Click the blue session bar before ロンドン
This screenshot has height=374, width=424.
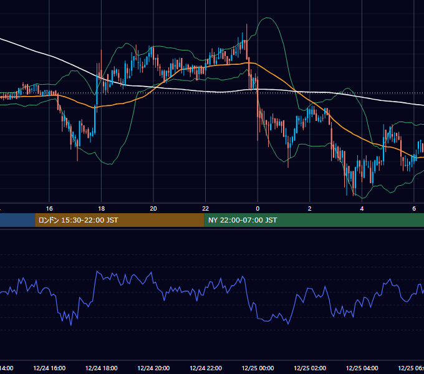[x=17, y=220]
